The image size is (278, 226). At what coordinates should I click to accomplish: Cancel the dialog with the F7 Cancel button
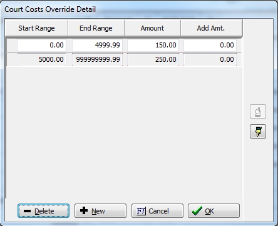[x=157, y=211]
